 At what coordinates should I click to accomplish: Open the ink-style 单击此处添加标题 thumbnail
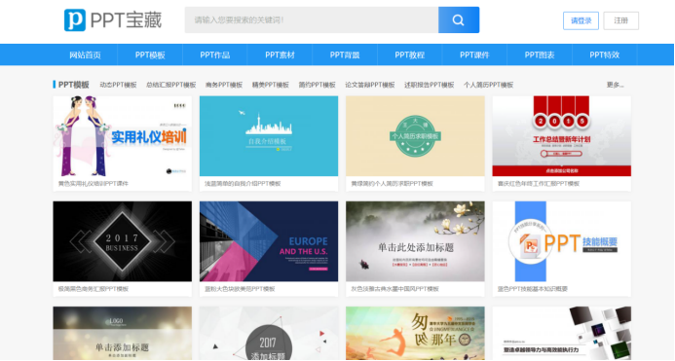[x=415, y=241]
